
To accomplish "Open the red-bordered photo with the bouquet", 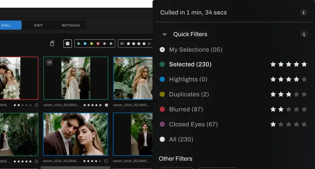I will pos(19,78).
